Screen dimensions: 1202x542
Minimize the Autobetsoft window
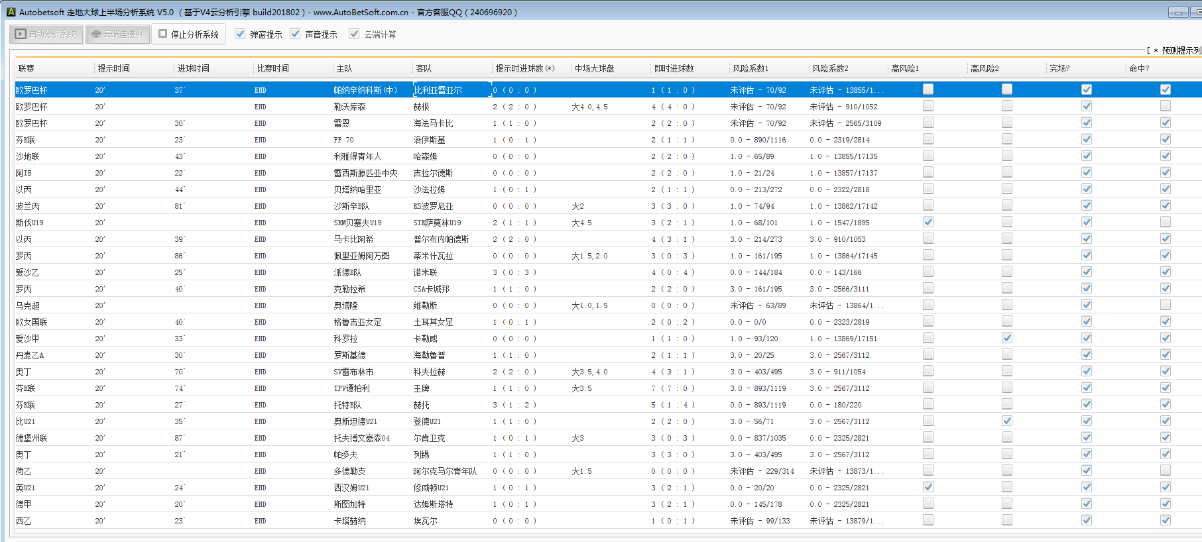[x=1177, y=13]
